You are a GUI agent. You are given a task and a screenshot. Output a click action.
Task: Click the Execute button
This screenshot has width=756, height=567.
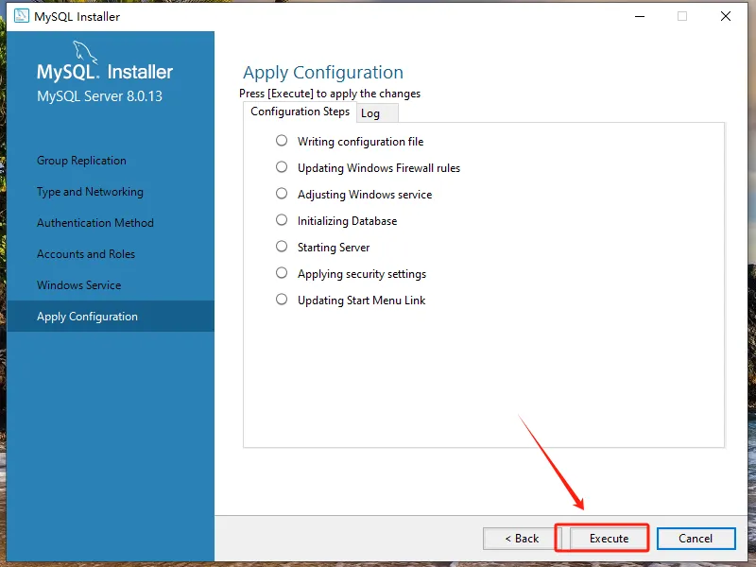pos(609,539)
